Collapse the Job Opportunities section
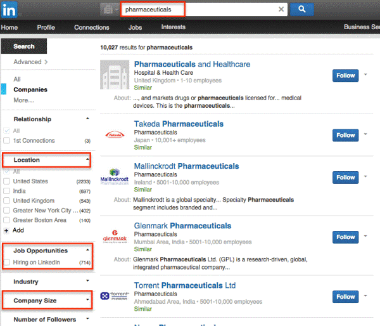This screenshot has width=380, height=326. (x=87, y=250)
